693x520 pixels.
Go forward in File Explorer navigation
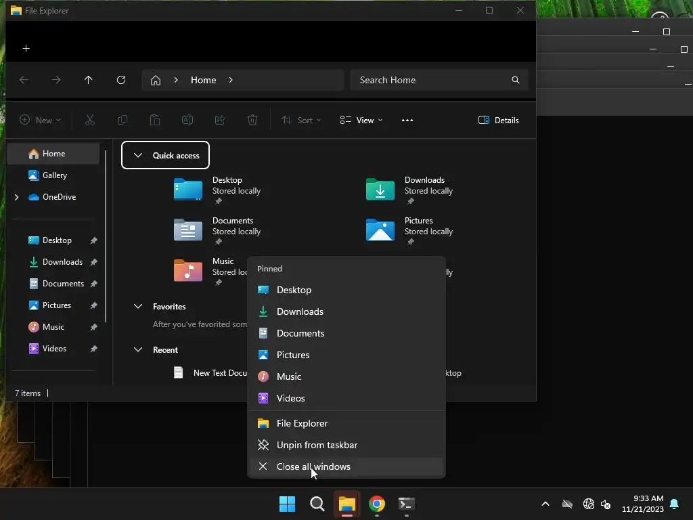(x=56, y=80)
